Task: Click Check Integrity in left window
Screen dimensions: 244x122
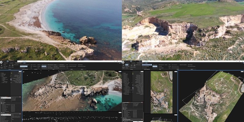Action: pos(50,68)
